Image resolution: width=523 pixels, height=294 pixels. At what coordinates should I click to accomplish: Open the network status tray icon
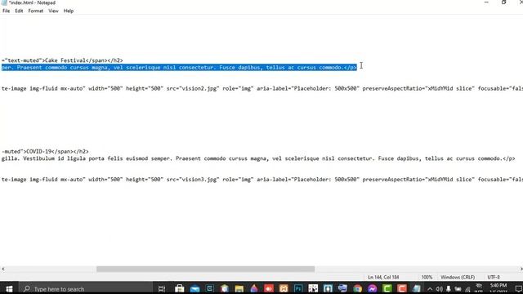[467, 289]
